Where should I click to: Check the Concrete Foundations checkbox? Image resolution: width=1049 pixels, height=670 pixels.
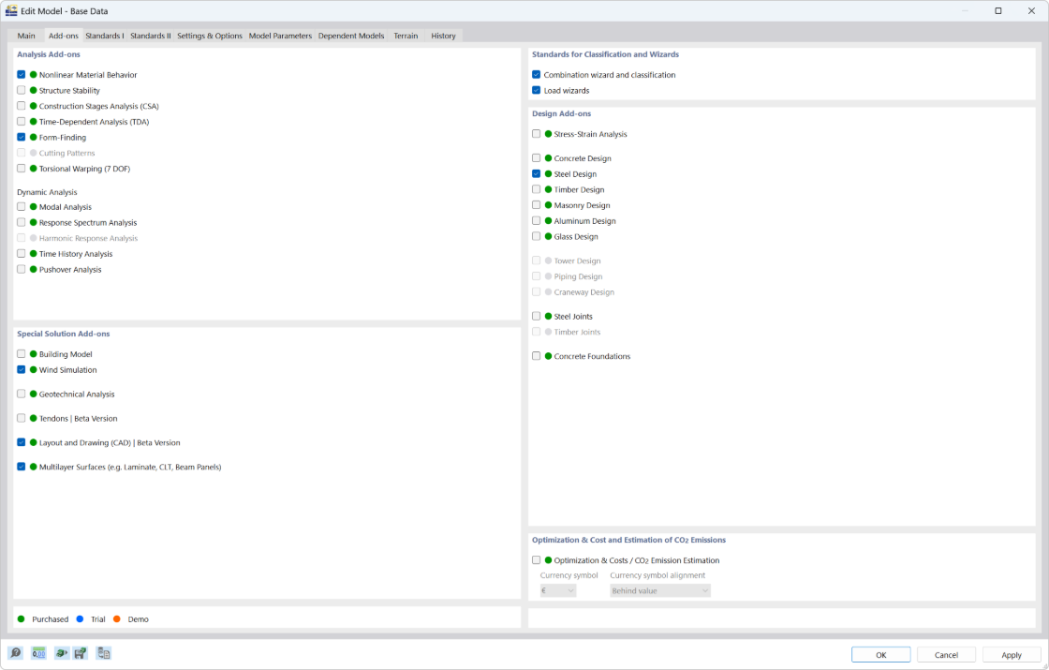(536, 356)
